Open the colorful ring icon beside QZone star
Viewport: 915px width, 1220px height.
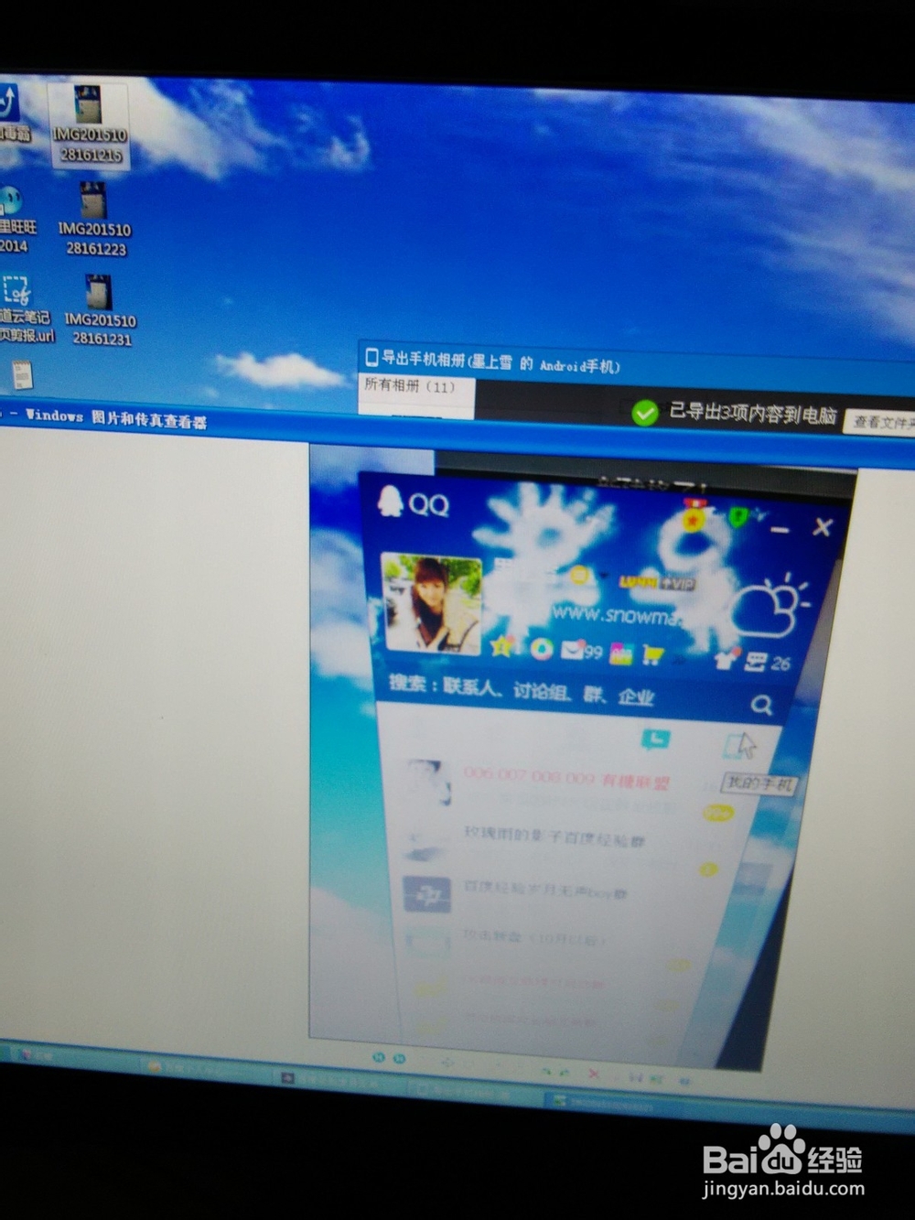542,649
